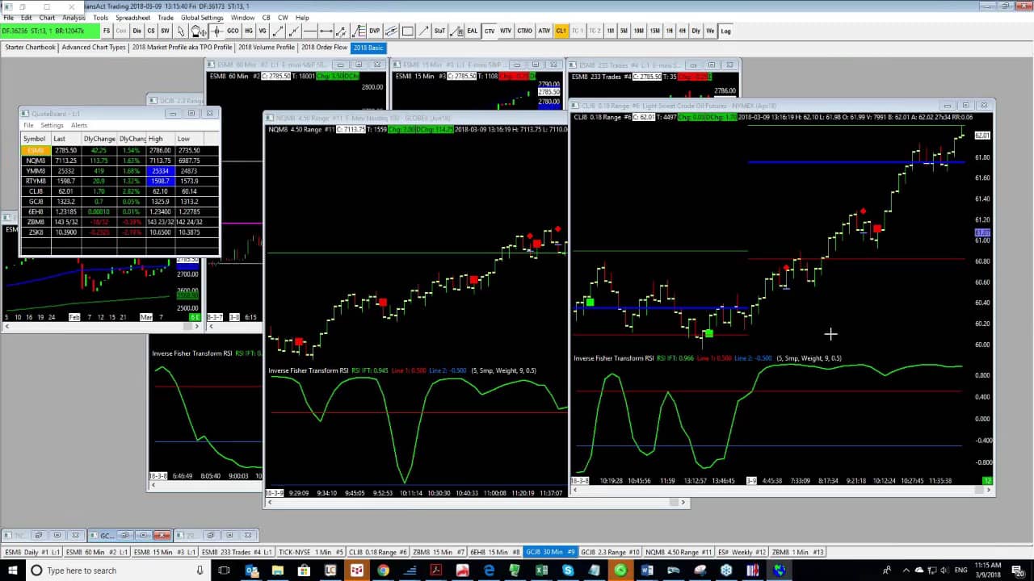Toggle the WTV toolbar button
Viewport: 1034px width, 581px height.
(x=506, y=31)
